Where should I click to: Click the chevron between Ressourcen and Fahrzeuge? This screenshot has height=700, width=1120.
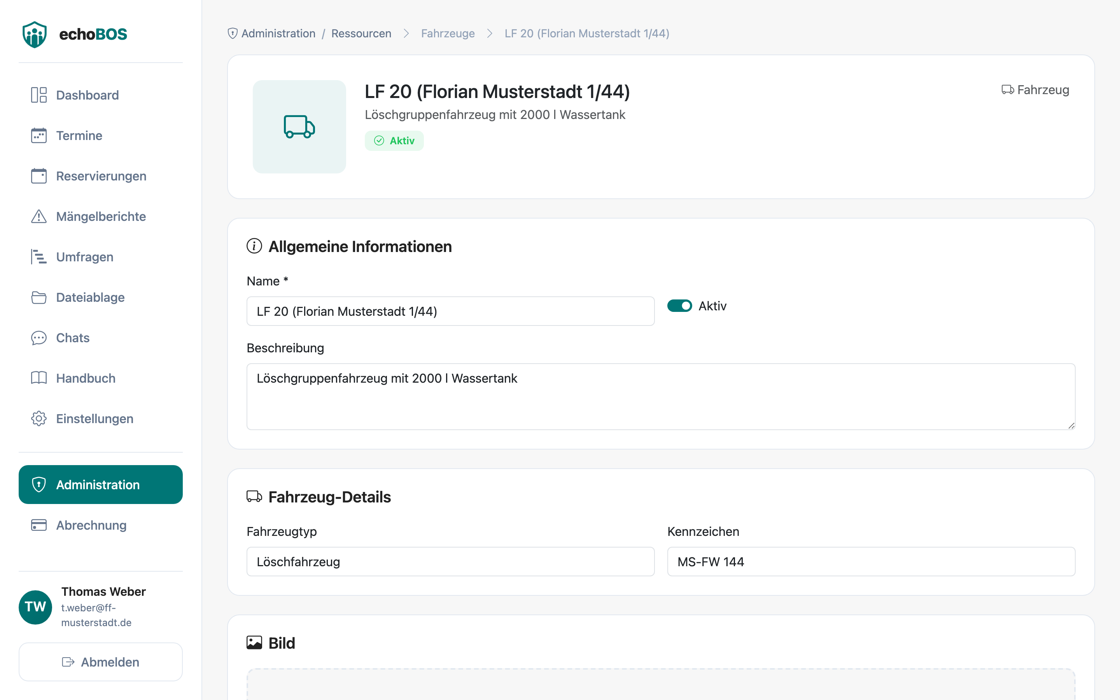tap(406, 33)
